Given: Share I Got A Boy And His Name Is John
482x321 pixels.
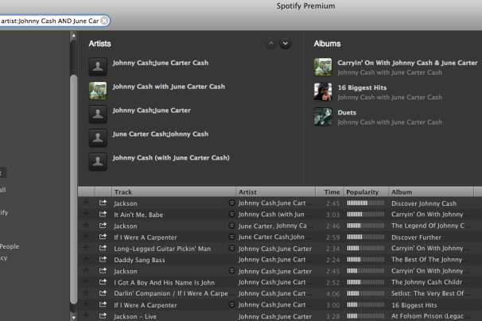Looking at the screenshot, I should [103, 282].
